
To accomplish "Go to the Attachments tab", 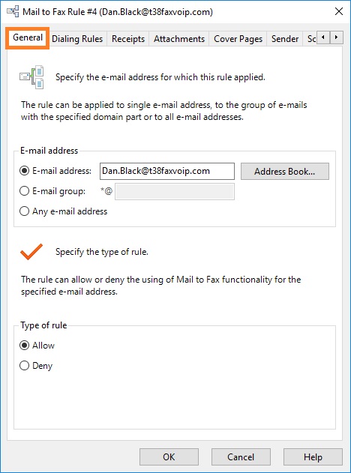I will pyautogui.click(x=179, y=39).
